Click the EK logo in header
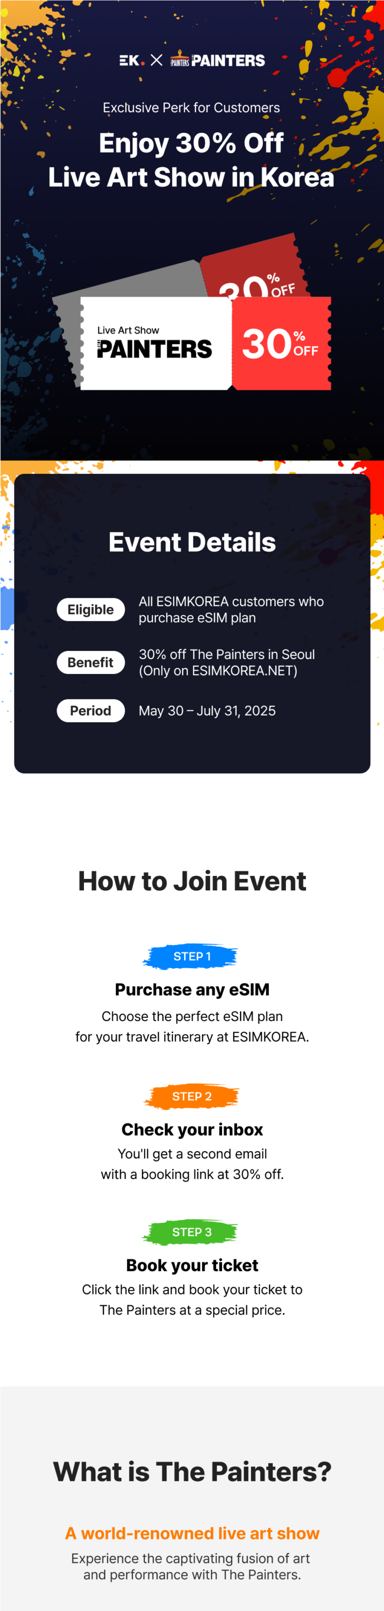The image size is (384, 1611). pos(131,61)
